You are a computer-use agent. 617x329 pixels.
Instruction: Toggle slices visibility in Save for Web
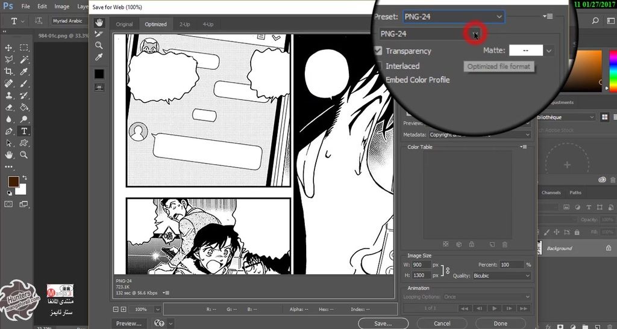click(99, 88)
